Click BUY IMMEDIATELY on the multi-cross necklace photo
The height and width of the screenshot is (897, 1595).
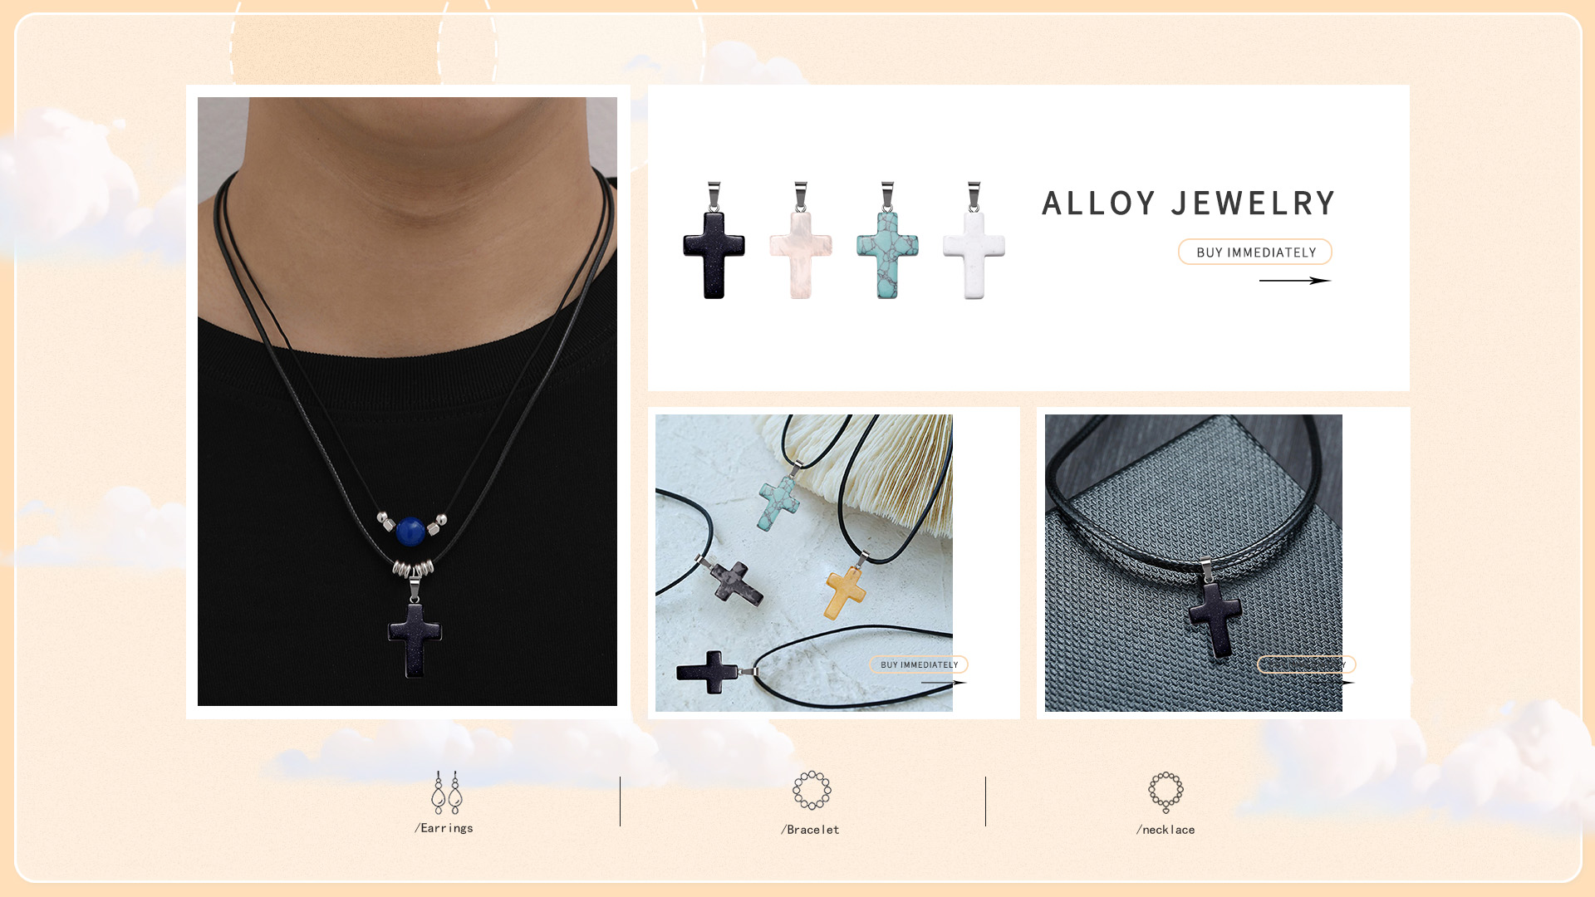tap(919, 664)
